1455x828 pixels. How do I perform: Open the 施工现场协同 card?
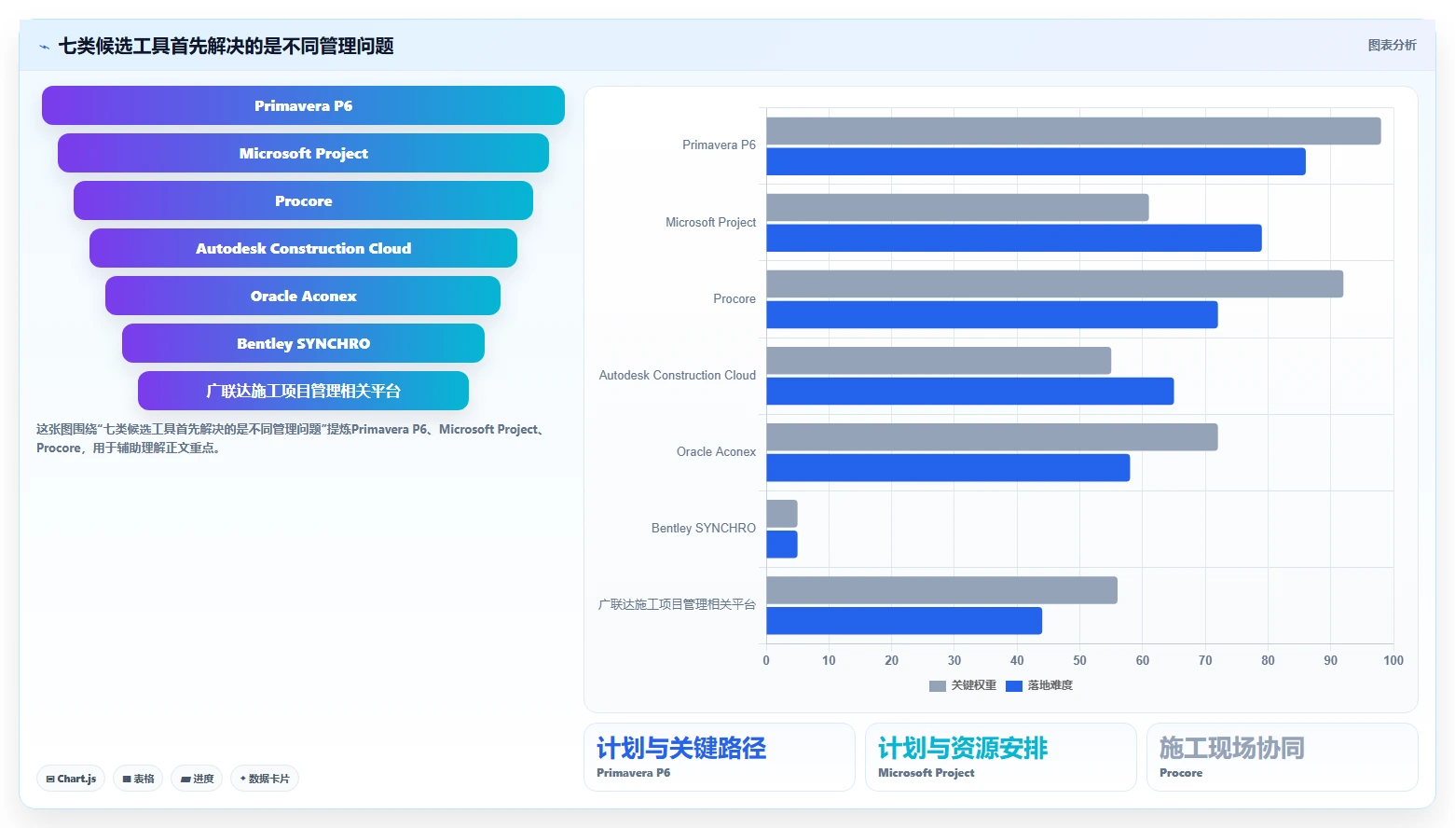click(1283, 757)
